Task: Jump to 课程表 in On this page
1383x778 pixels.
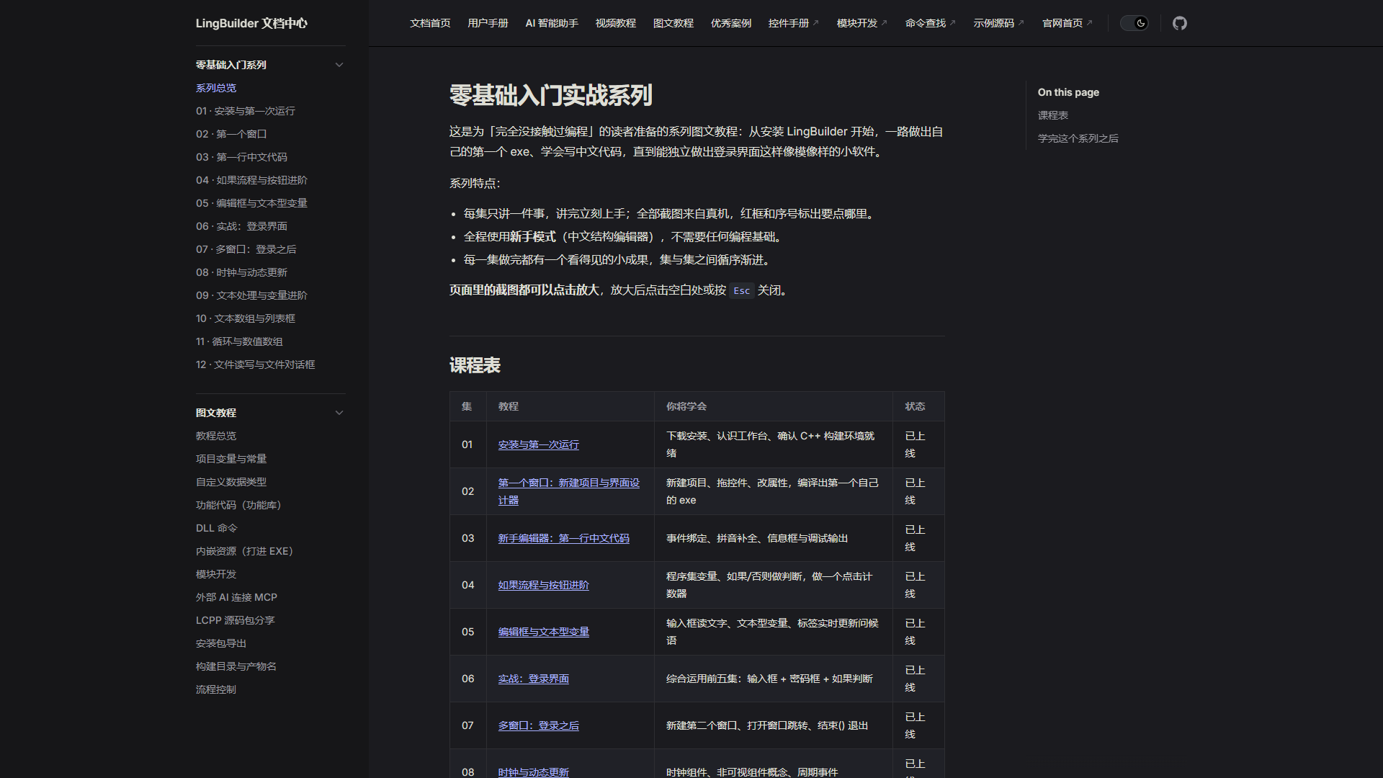Action: (1053, 115)
